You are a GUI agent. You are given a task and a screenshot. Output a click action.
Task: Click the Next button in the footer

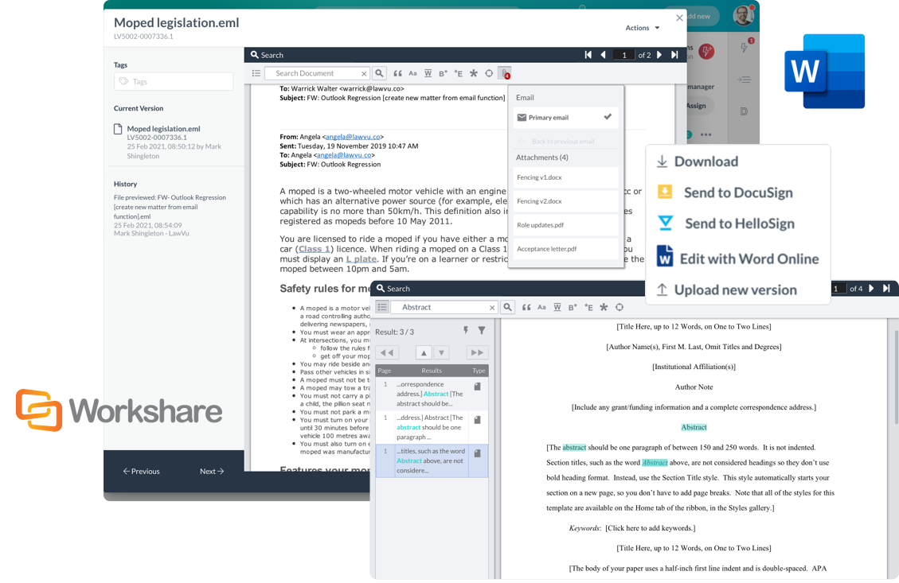click(x=212, y=472)
